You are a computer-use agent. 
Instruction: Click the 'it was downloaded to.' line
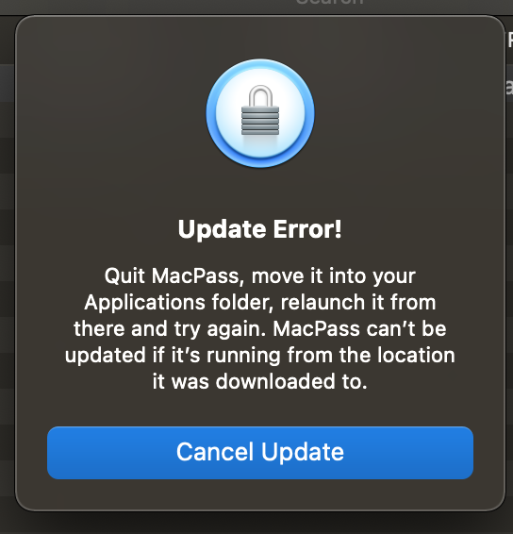point(259,381)
